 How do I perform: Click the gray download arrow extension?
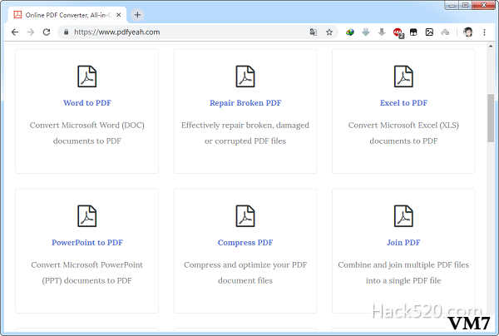point(382,32)
